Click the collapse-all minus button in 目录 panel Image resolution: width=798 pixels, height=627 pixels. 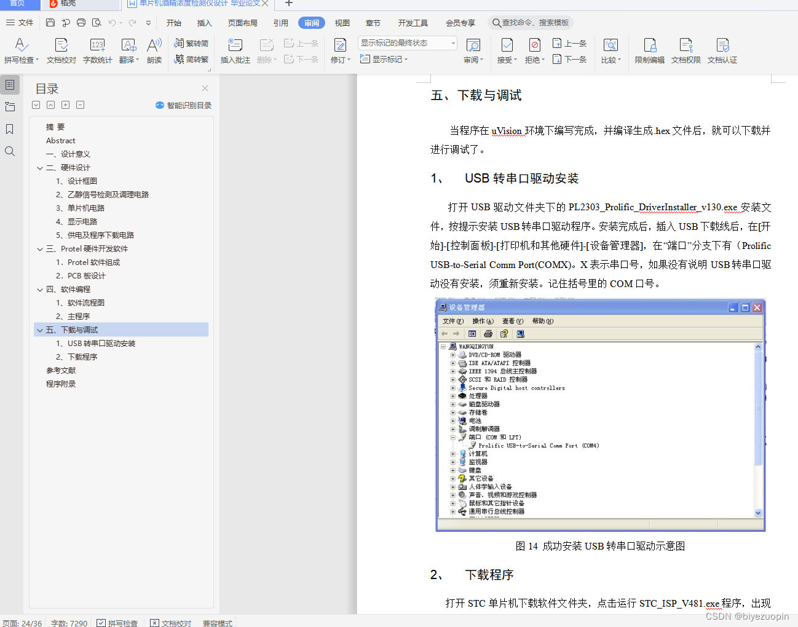[81, 105]
